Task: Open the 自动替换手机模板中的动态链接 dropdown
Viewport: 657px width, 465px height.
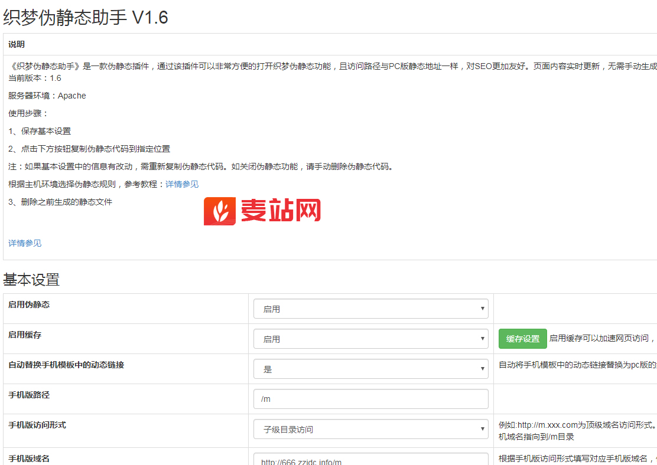Action: [x=370, y=369]
